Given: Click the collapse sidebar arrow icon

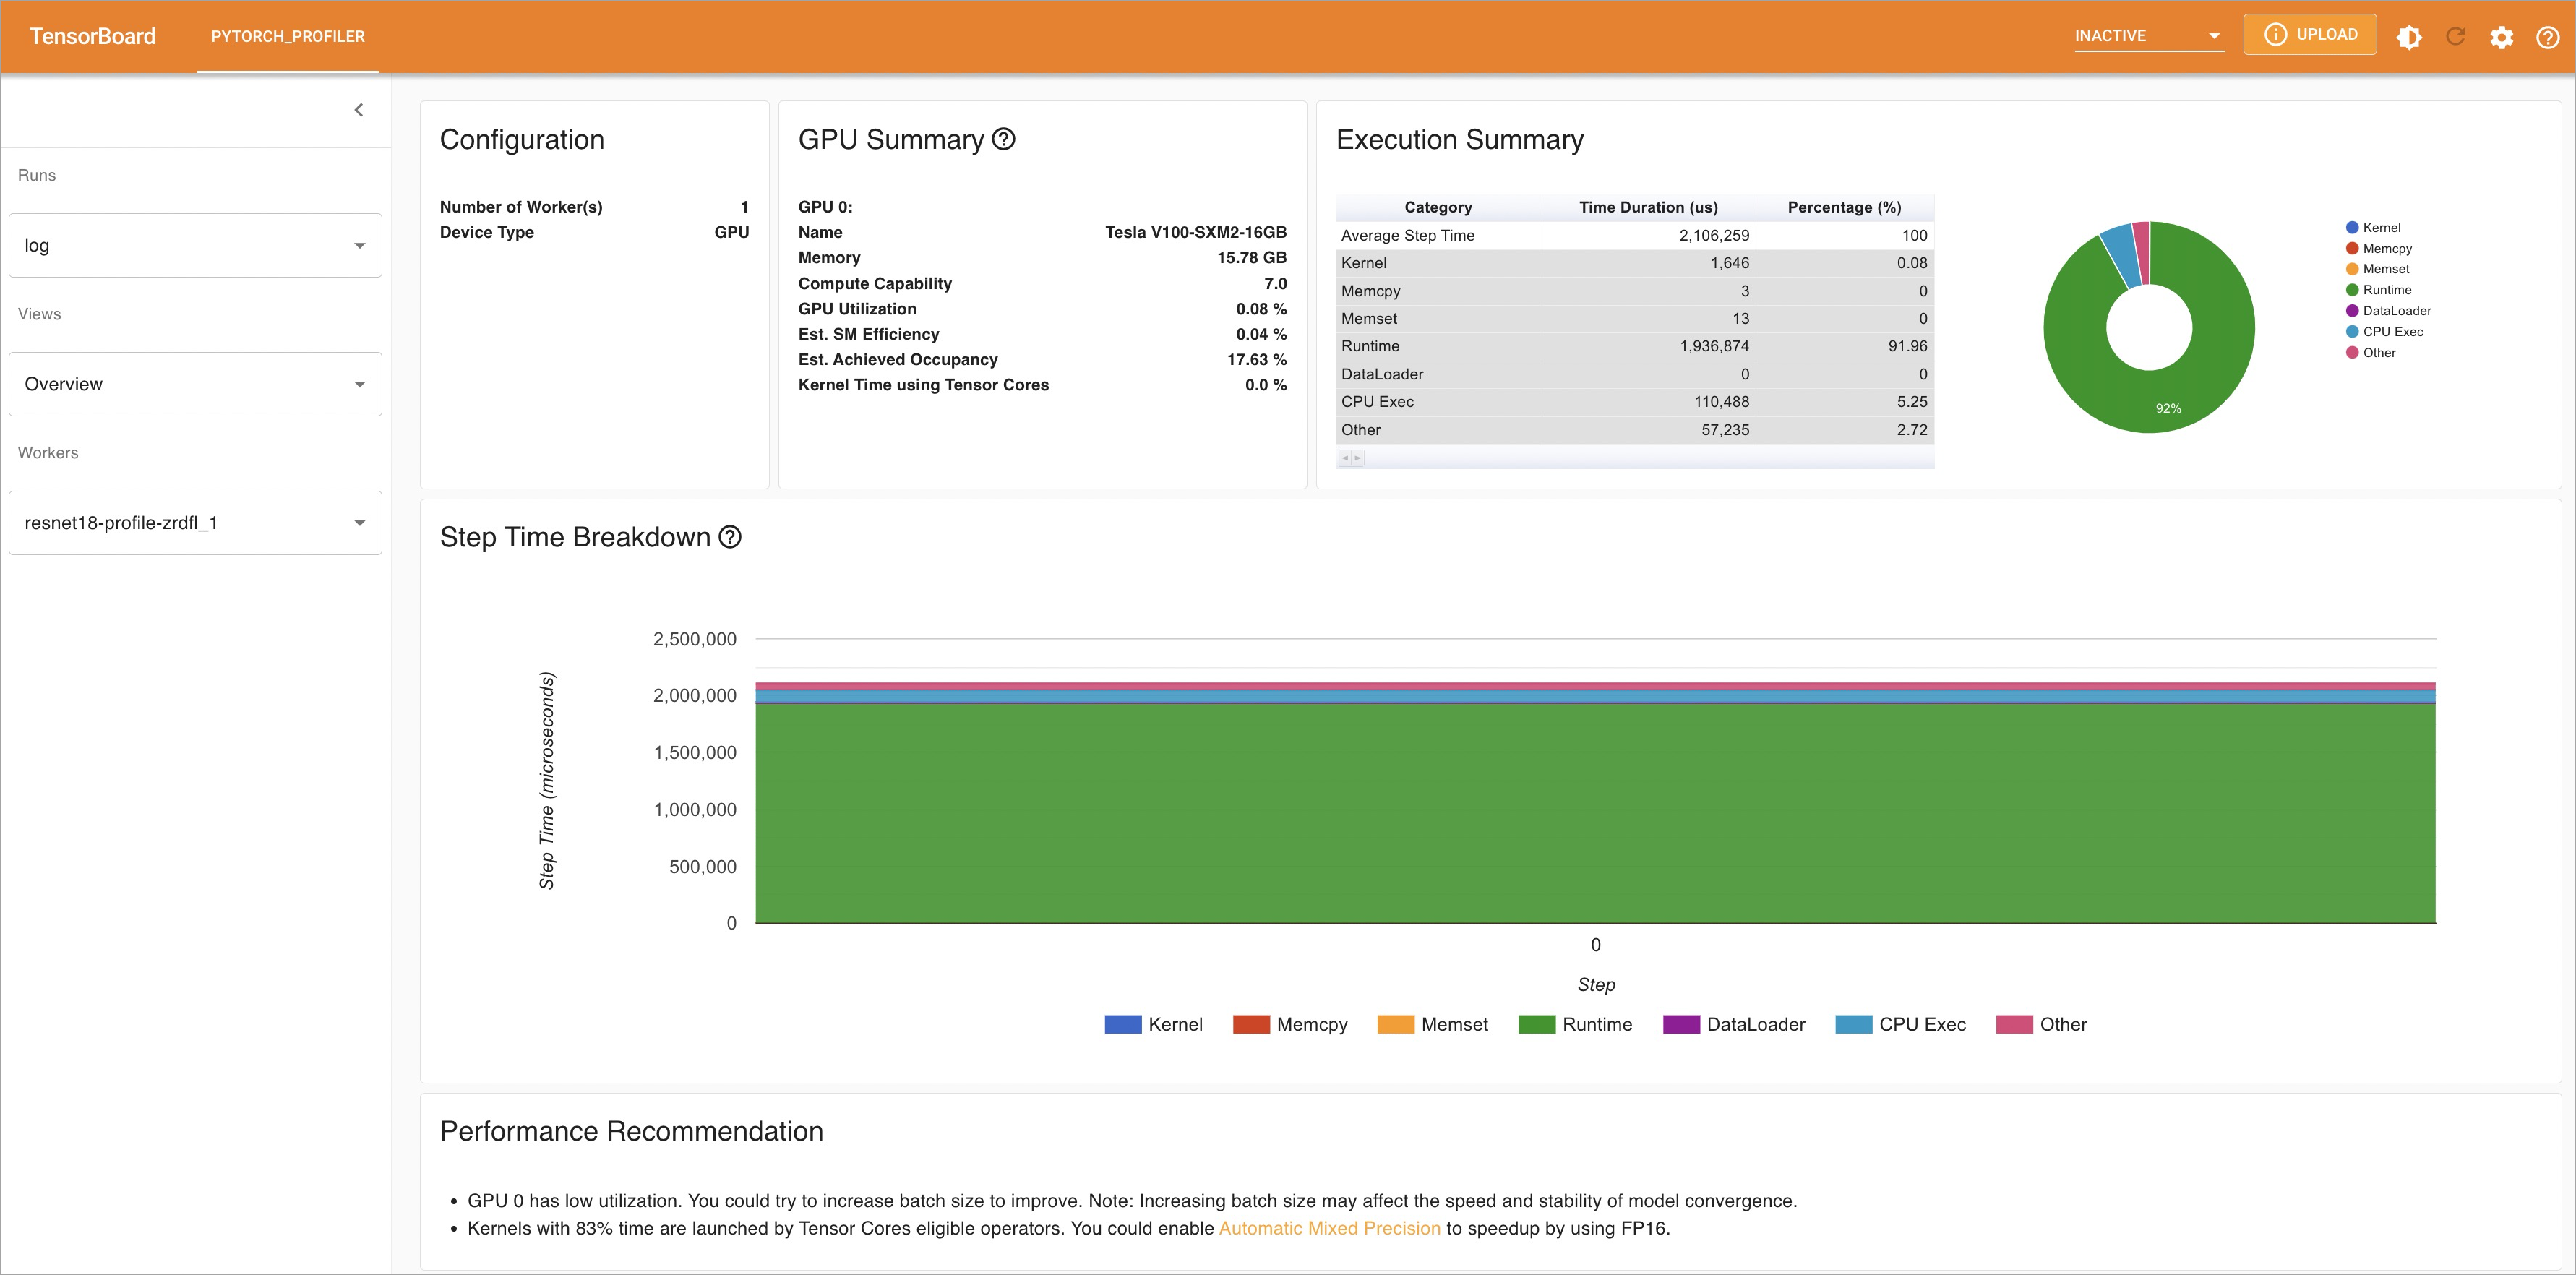Looking at the screenshot, I should tap(359, 110).
